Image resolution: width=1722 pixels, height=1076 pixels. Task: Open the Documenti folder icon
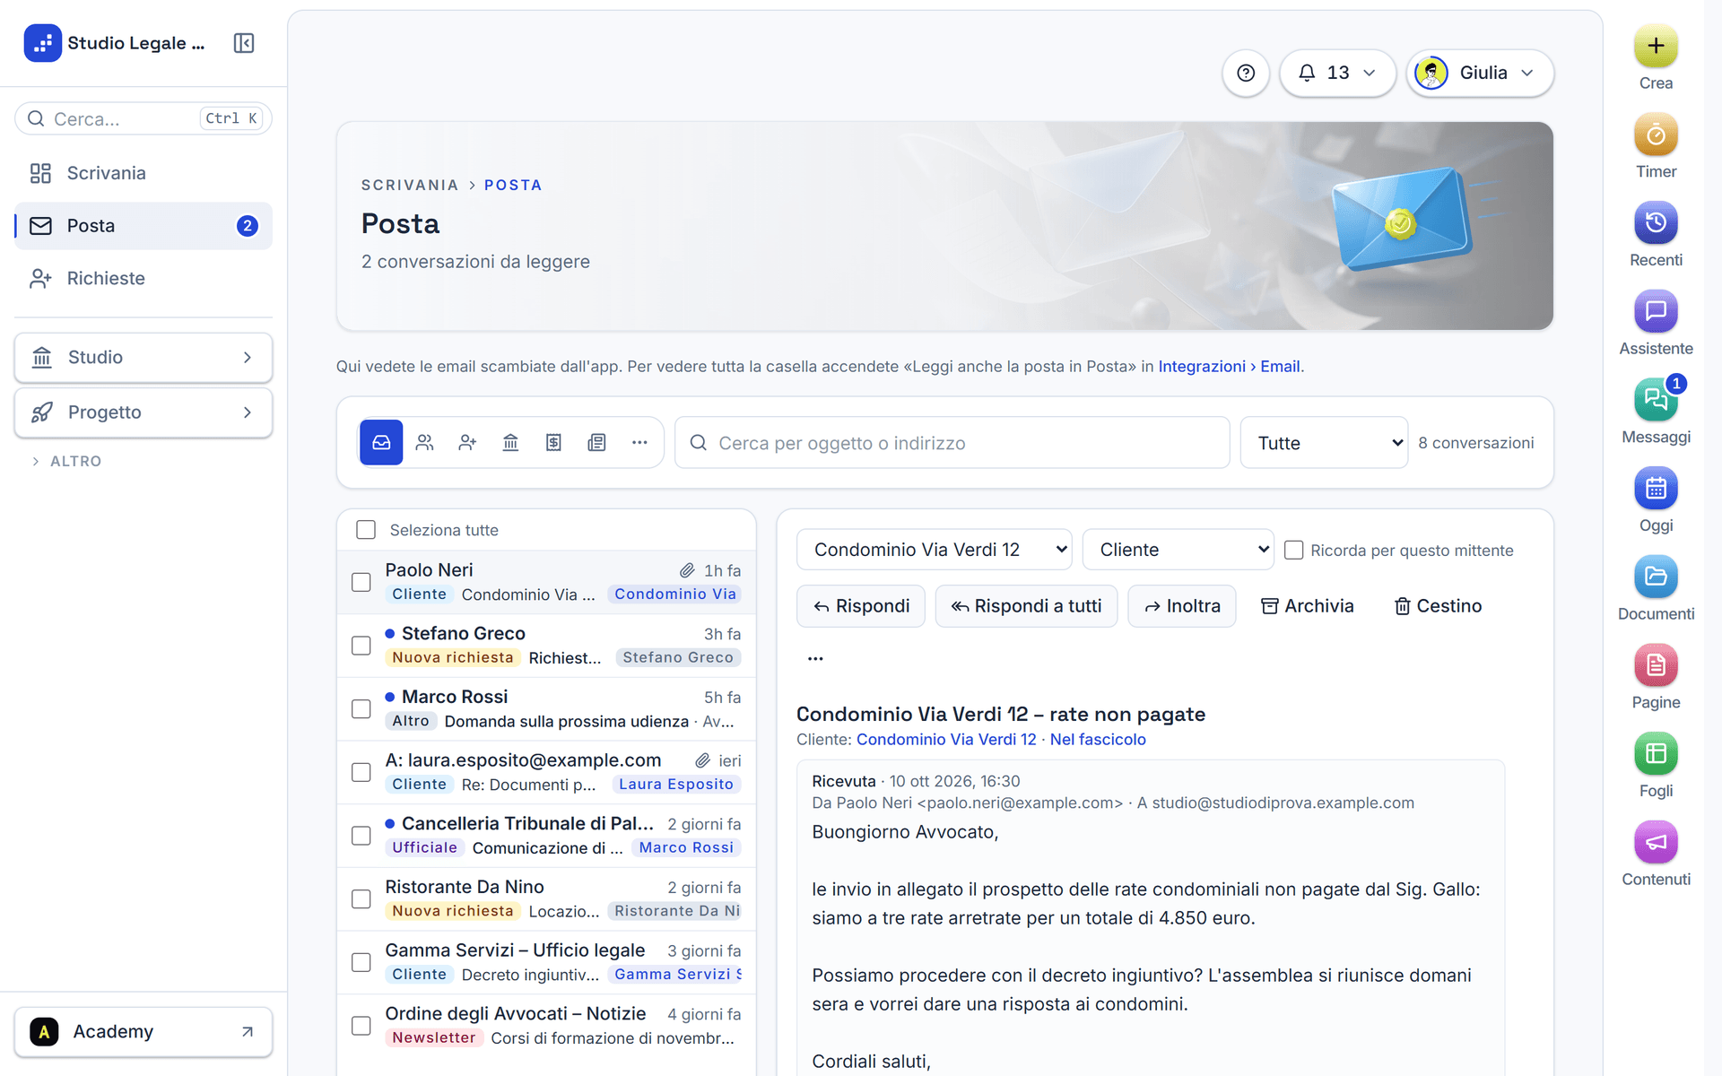tap(1656, 577)
